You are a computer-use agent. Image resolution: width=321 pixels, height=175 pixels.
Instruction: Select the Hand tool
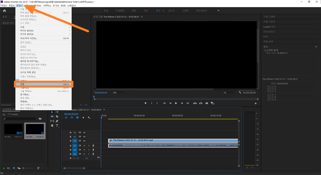pyautogui.click(x=52, y=125)
